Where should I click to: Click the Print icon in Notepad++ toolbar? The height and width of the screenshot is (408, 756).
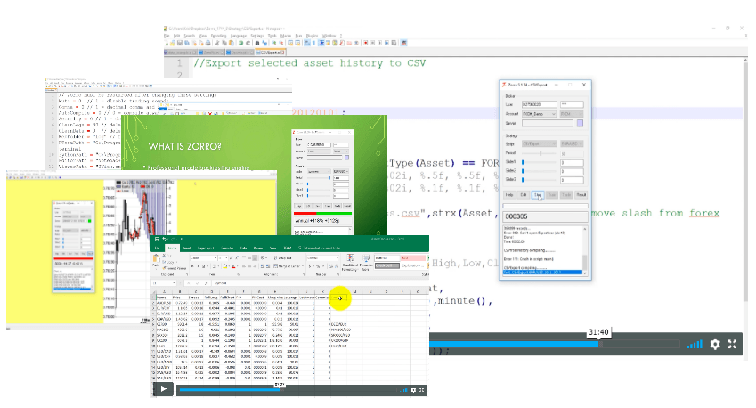click(x=207, y=43)
